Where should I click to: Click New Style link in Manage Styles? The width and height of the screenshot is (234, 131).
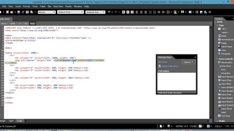pos(163,62)
